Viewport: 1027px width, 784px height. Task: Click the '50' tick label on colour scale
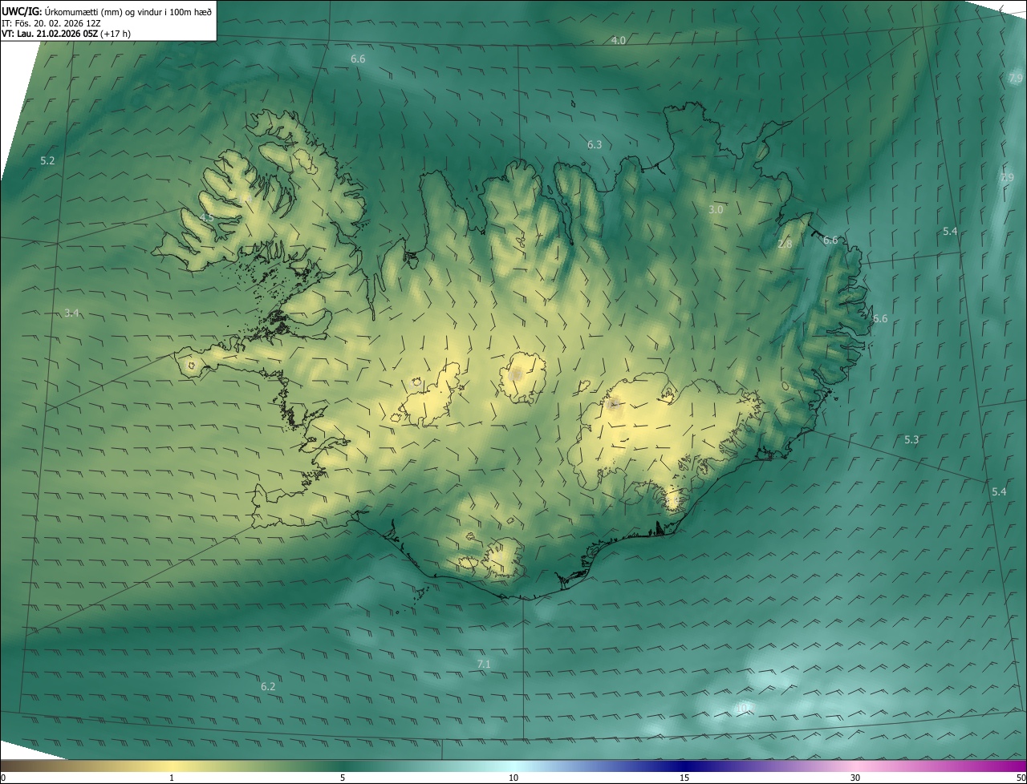tap(1021, 778)
